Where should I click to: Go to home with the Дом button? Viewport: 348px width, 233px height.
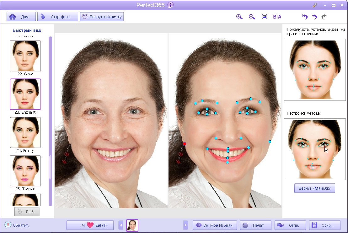click(21, 17)
